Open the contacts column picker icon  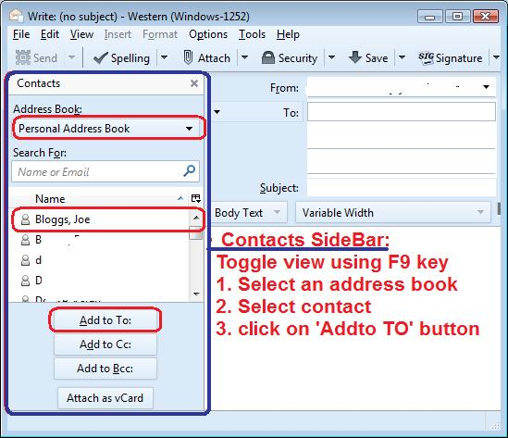(x=195, y=198)
